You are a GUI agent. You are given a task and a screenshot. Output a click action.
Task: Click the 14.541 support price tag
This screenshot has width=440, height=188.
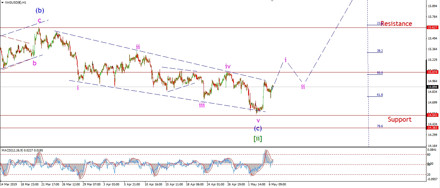432,115
